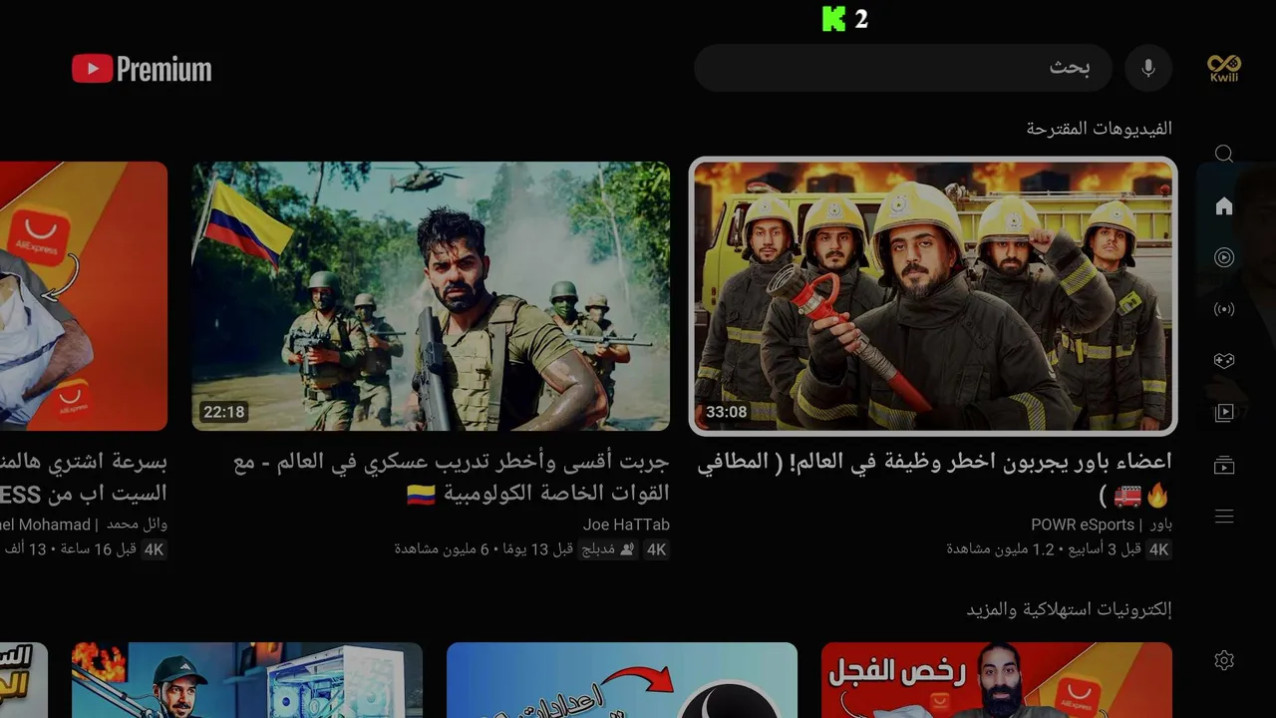Click the الفيديوهات المقترحة section heading

(x=1100, y=129)
